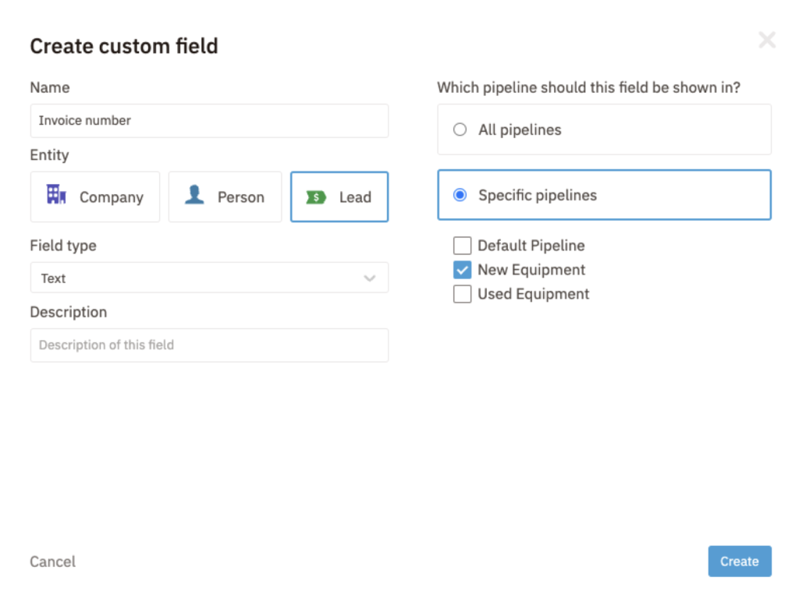Image resolution: width=799 pixels, height=595 pixels.
Task: Hit the blue Create button
Action: coord(739,561)
